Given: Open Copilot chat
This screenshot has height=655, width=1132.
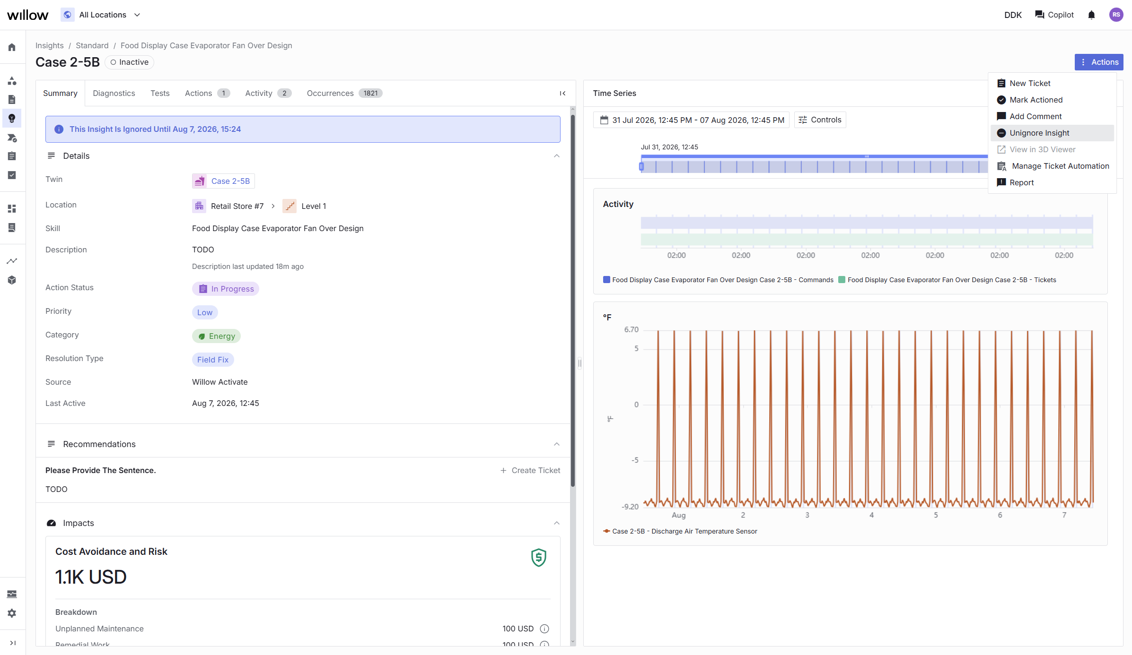Looking at the screenshot, I should pos(1054,15).
